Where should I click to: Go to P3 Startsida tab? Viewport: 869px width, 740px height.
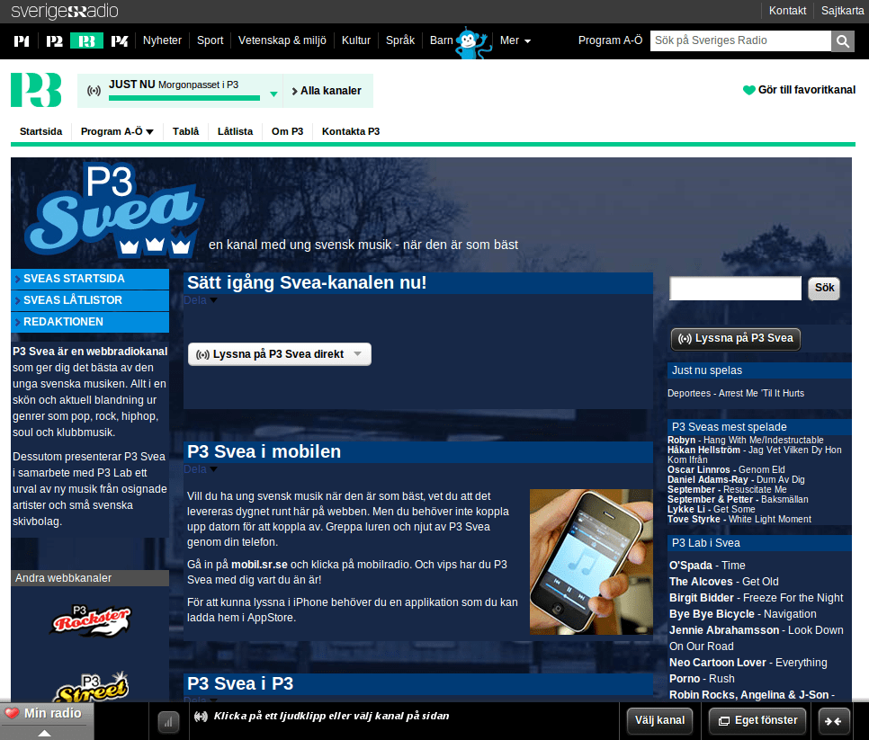click(x=41, y=131)
